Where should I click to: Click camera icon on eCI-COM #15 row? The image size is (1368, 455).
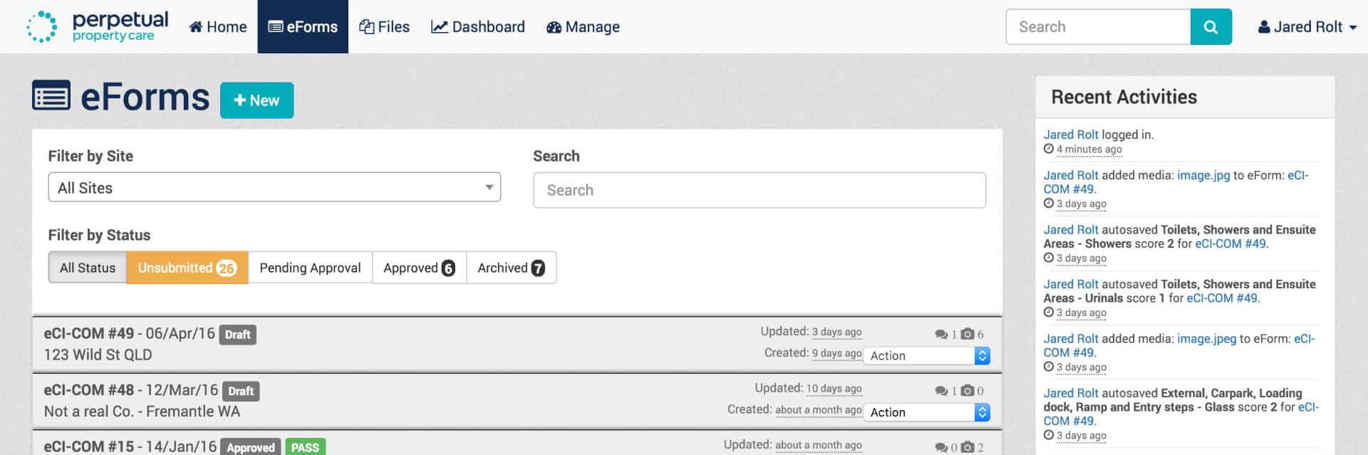click(x=967, y=447)
